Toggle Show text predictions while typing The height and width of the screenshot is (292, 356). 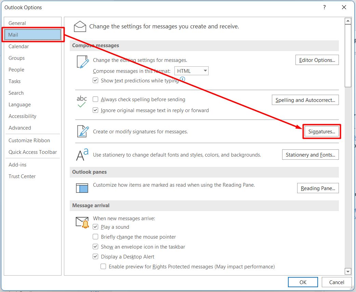95,81
